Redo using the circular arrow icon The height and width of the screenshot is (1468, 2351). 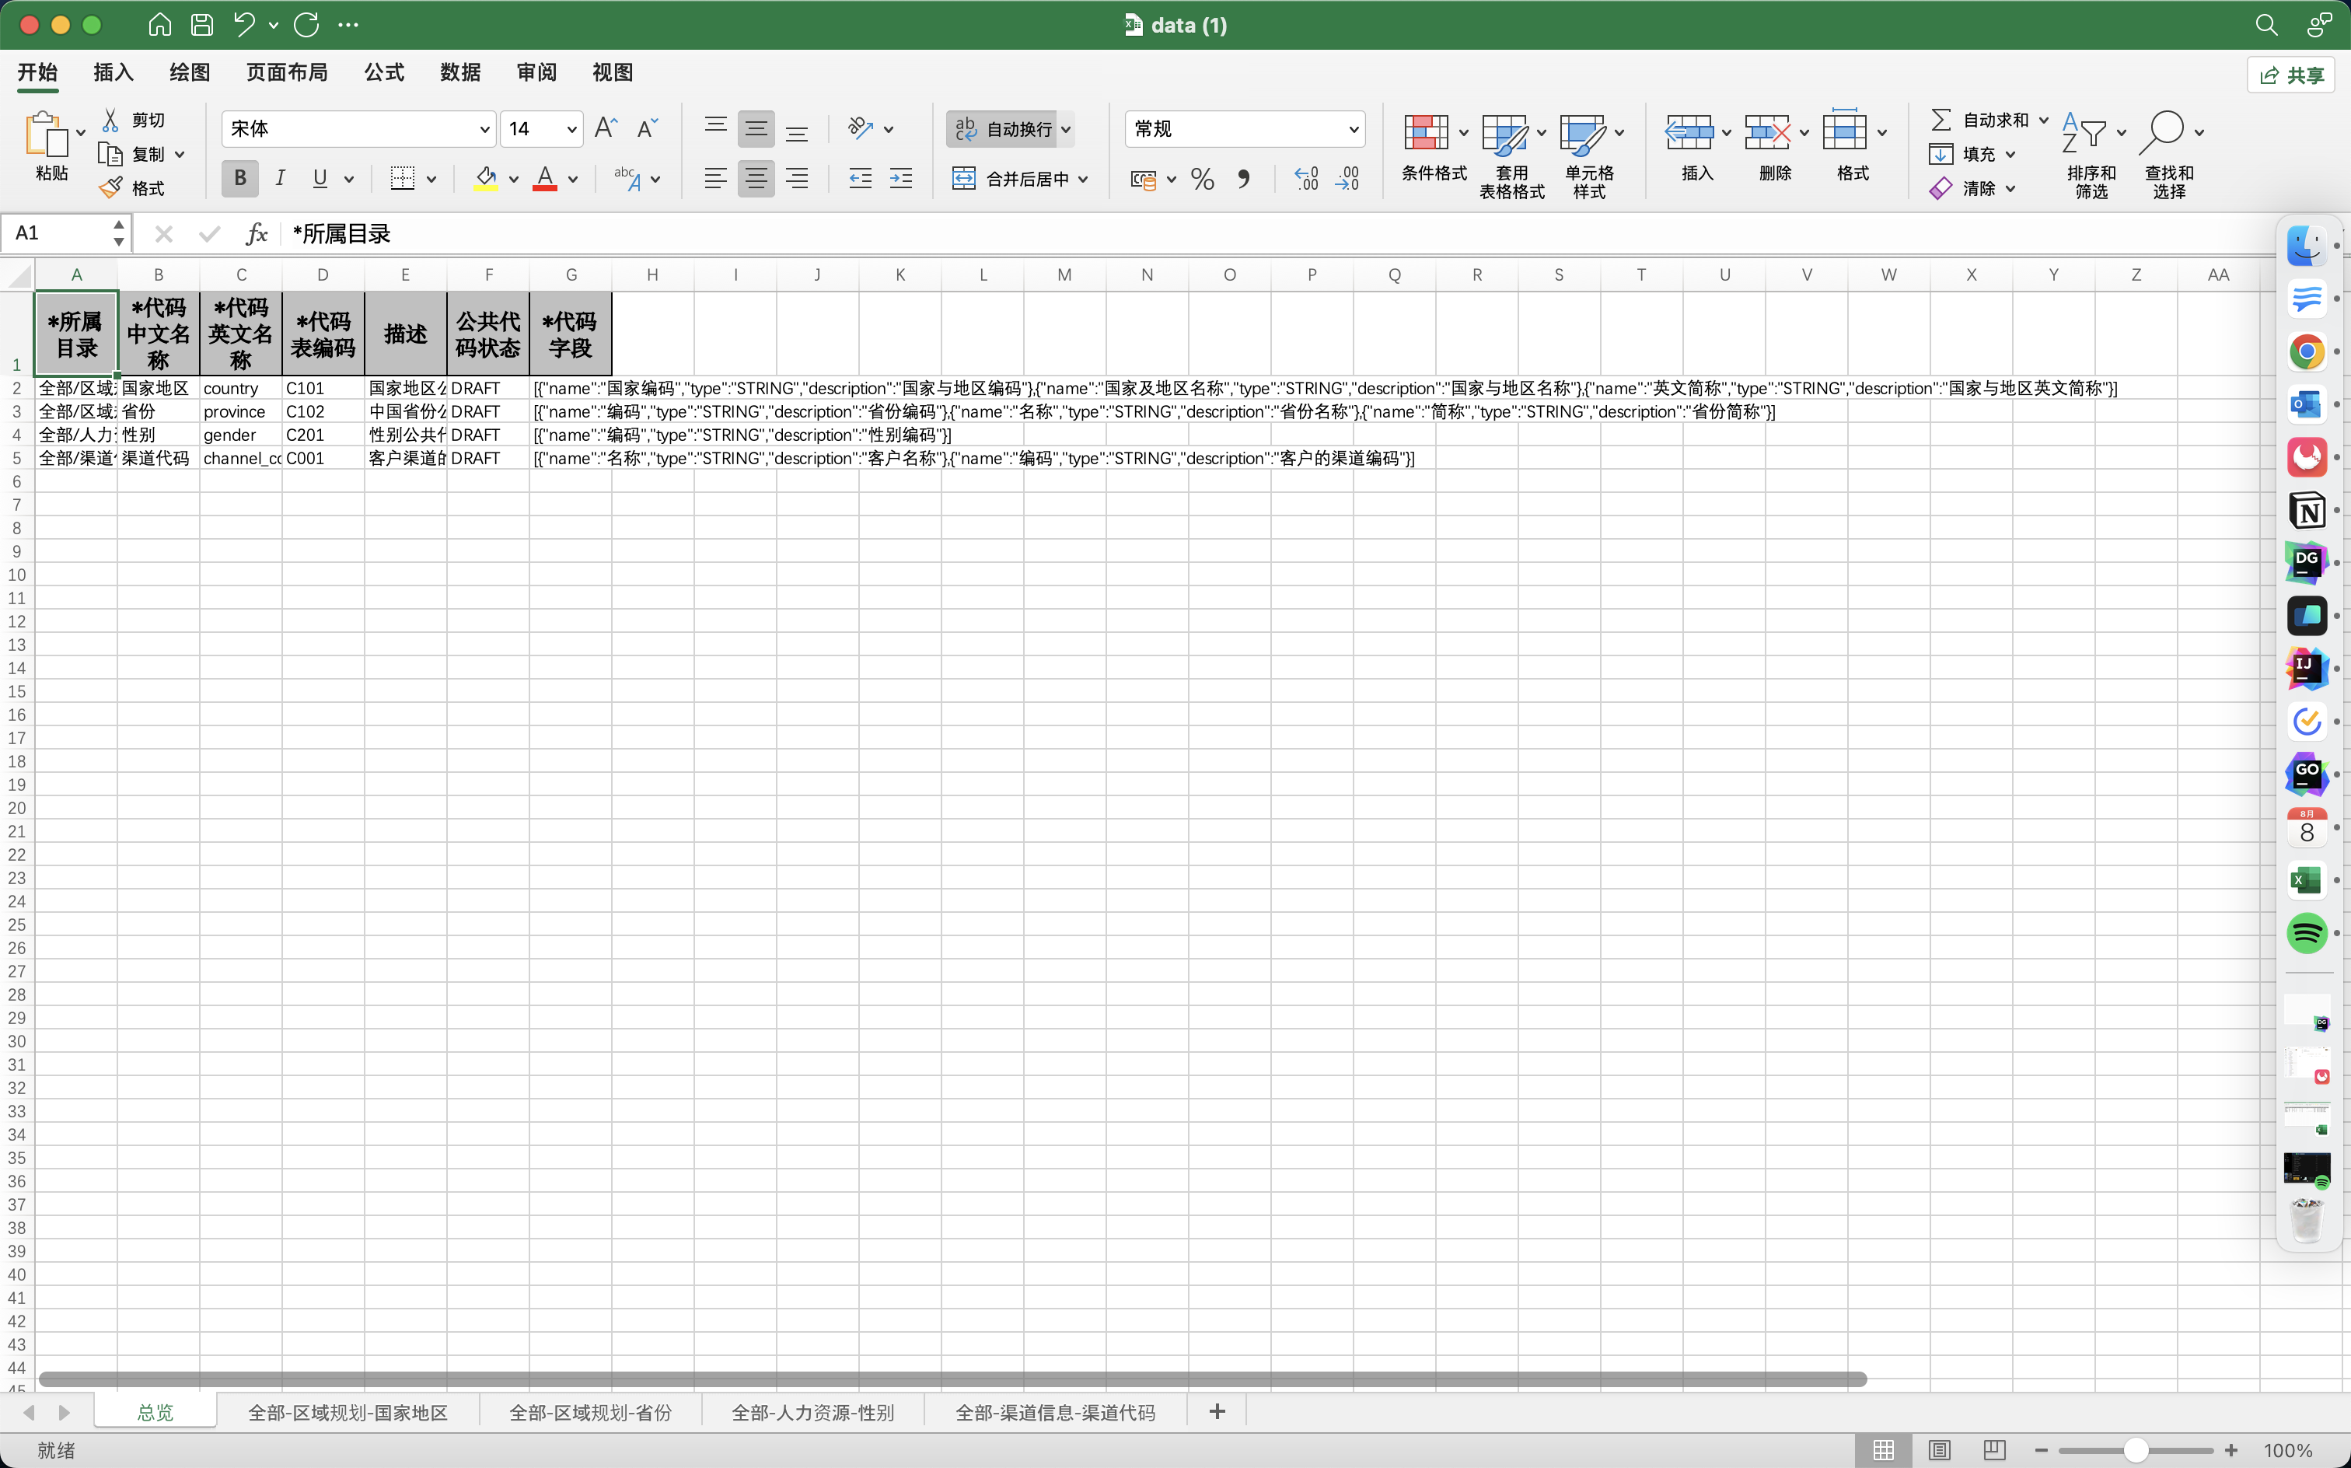307,24
